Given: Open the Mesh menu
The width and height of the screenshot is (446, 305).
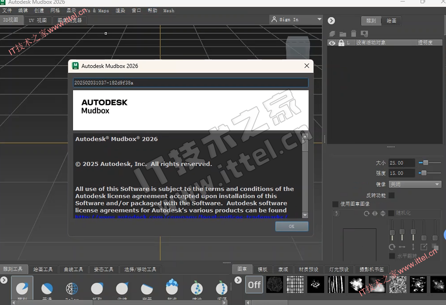Looking at the screenshot, I should (x=169, y=11).
